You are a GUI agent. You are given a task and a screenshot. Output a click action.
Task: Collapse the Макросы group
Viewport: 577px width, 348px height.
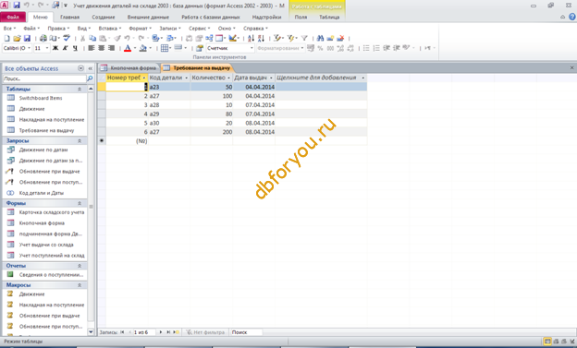[80, 285]
